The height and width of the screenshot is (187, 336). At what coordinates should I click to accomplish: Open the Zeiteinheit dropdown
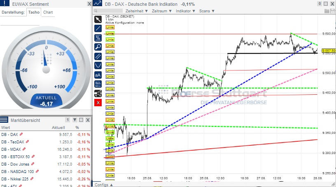coord(137,11)
